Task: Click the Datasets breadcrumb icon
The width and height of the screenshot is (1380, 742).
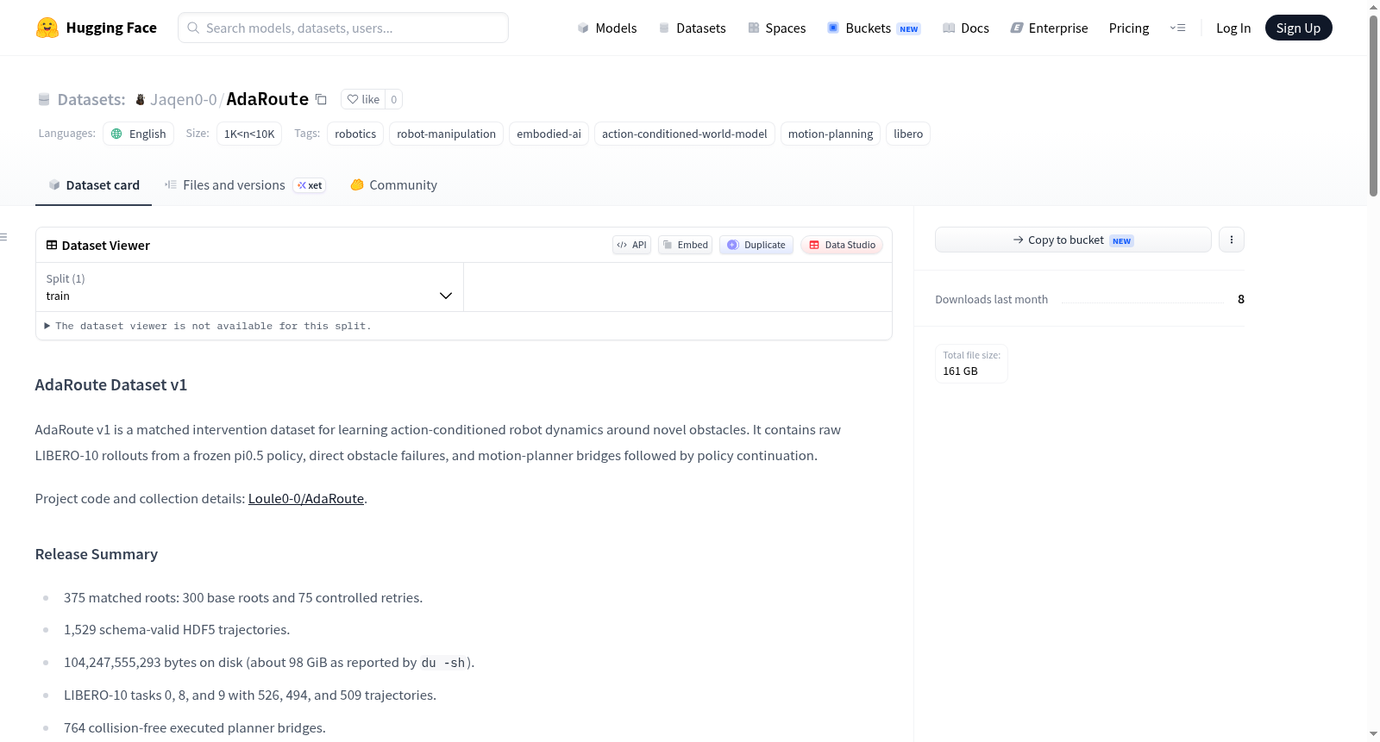Action: click(x=44, y=99)
